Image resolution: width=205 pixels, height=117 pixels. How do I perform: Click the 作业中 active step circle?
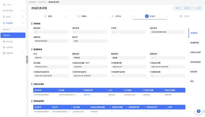[x=147, y=16]
